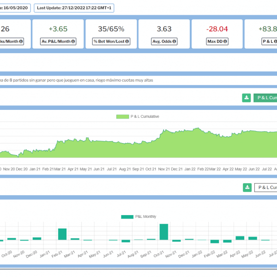Click the strategy description text line
Viewport: 277px width, 277px height.
pos(77,80)
